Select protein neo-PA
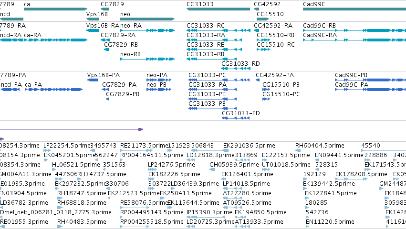The image size is (406, 229). point(159,80)
